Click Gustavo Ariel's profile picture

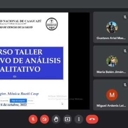click(112, 27)
